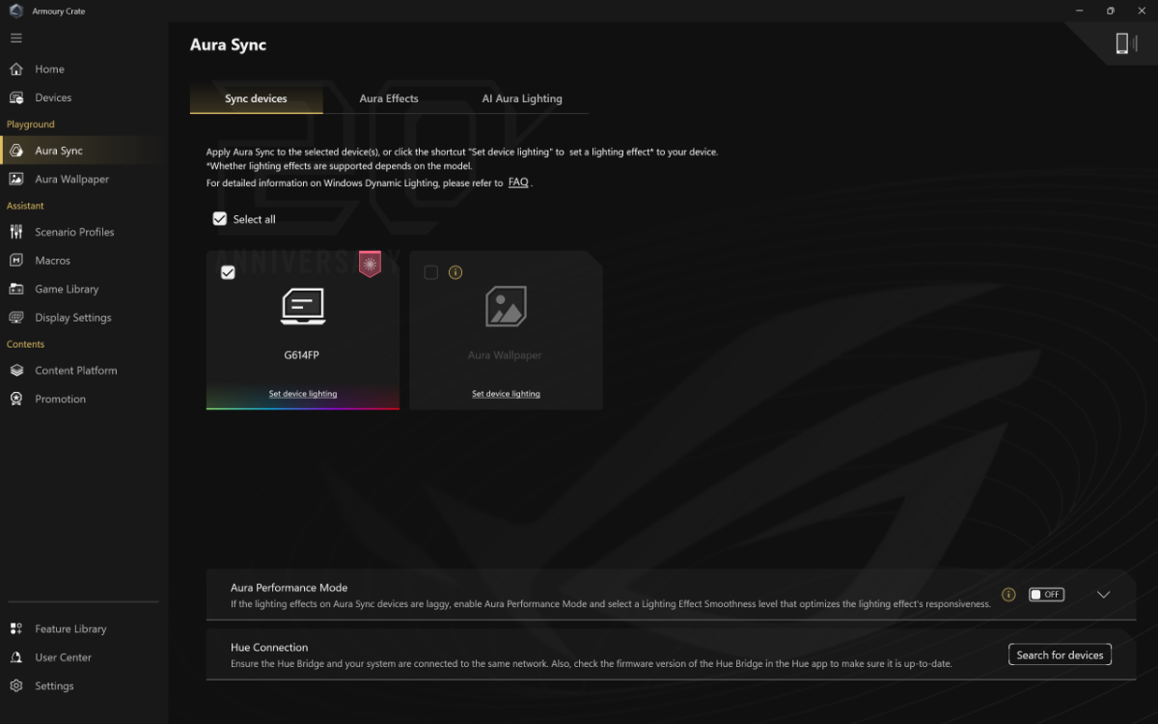Open Devices from the sidebar
1158x724 pixels.
pyautogui.click(x=53, y=97)
